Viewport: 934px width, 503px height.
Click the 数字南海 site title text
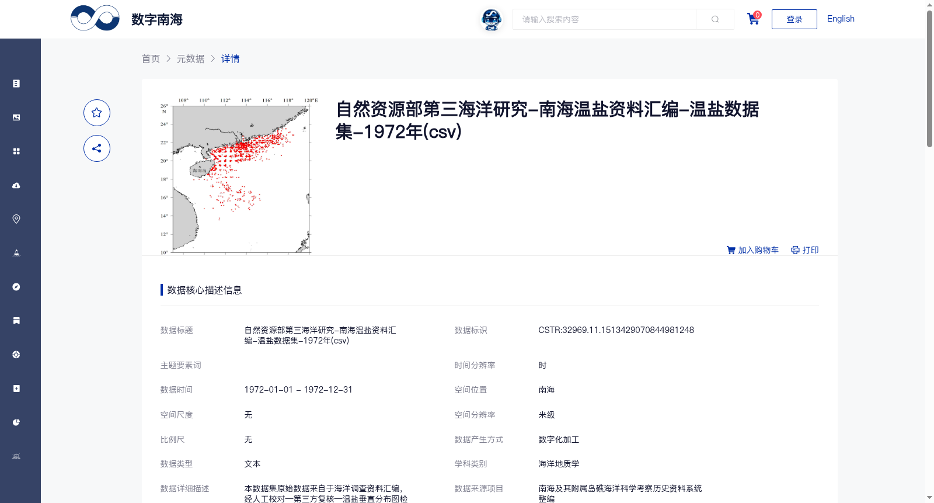click(157, 19)
